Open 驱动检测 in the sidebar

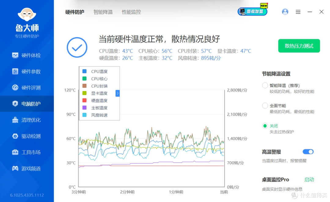27,136
